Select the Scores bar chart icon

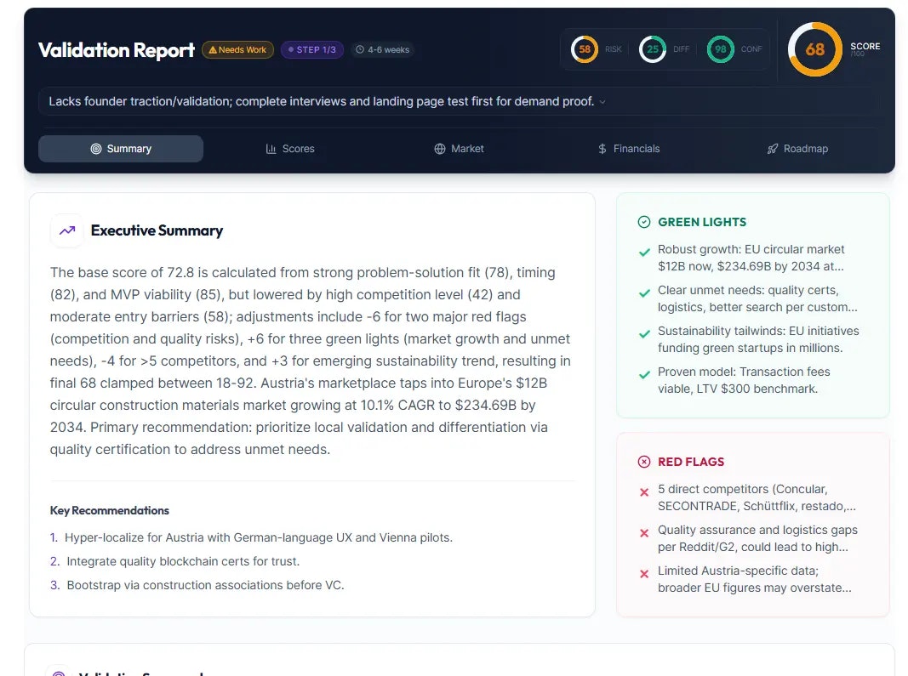click(x=269, y=148)
